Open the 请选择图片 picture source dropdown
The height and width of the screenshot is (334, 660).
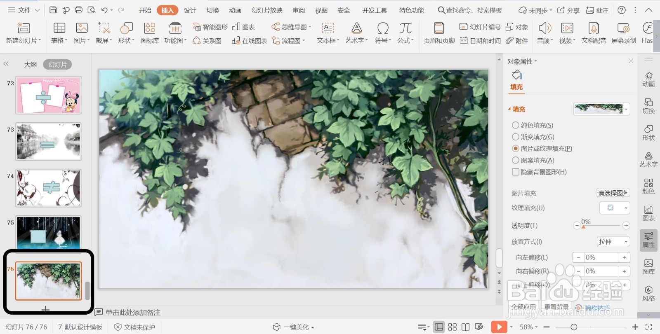pyautogui.click(x=613, y=193)
